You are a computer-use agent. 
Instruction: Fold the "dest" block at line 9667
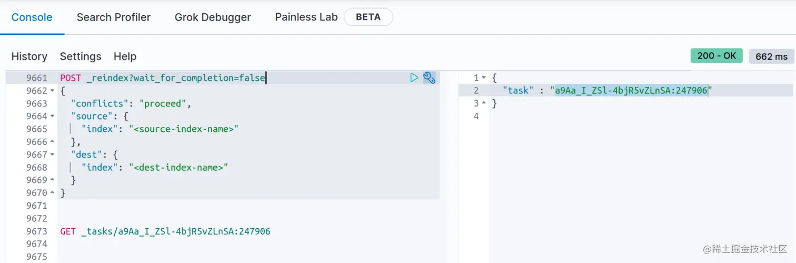[52, 155]
